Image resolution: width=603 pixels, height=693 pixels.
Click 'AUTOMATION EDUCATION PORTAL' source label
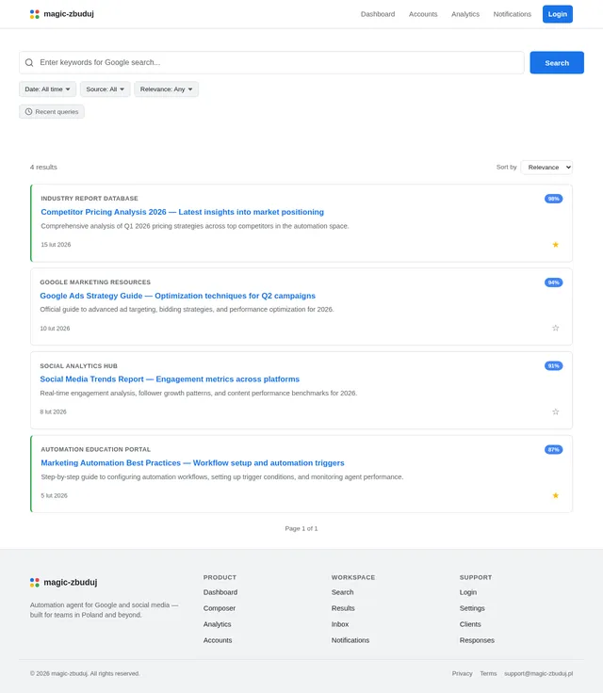(95, 449)
